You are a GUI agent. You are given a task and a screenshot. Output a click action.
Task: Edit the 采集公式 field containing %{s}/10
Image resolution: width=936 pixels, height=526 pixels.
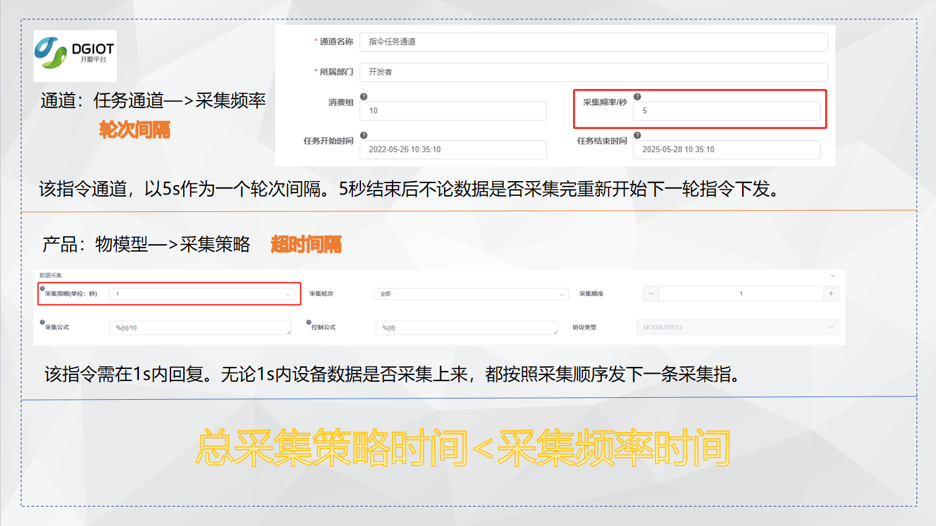(201, 327)
